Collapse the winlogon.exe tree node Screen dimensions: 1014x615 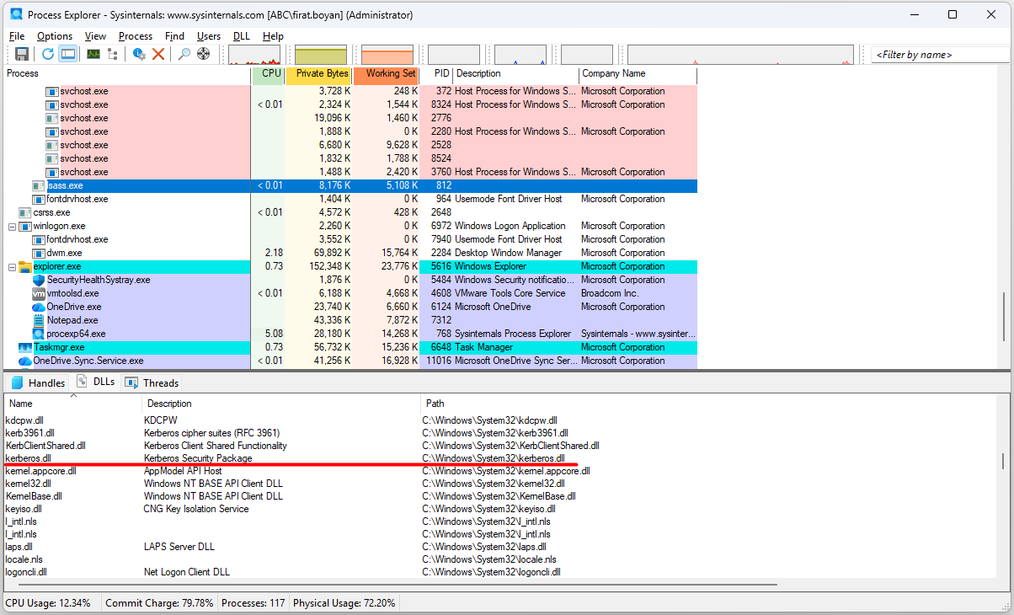12,226
